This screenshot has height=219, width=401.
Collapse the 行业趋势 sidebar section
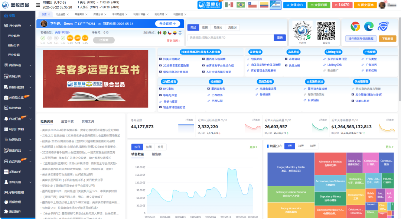point(30,26)
